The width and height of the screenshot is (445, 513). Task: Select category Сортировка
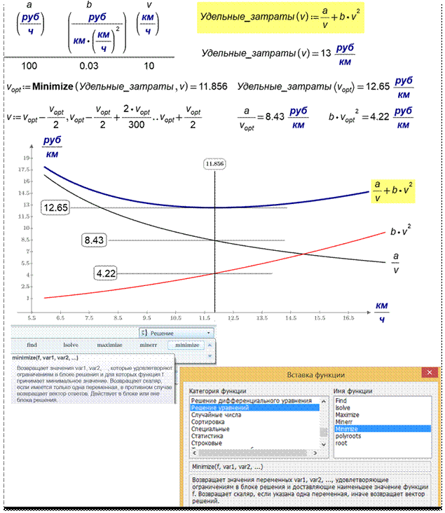tap(207, 422)
